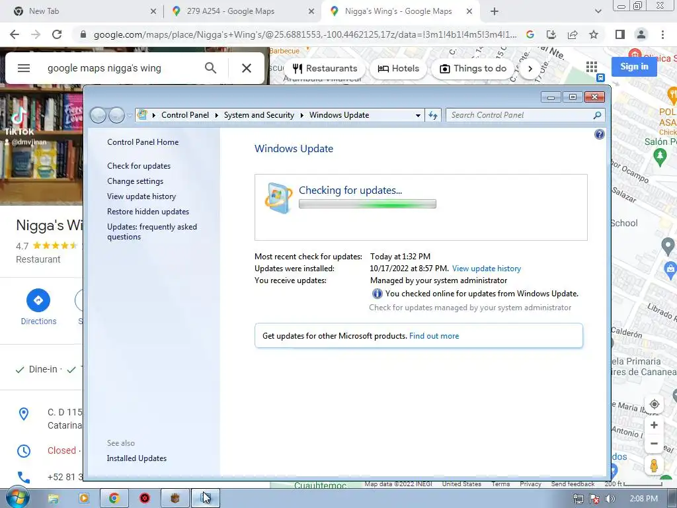Screen dimensions: 677x508
Task: Open the address bar history dropdown
Action: pos(418,115)
